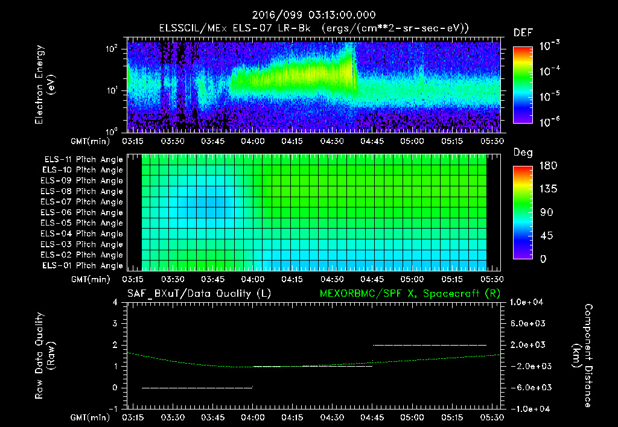Click the green spacecraft orbit curve
The width and height of the screenshot is (618, 427).
tap(314, 366)
